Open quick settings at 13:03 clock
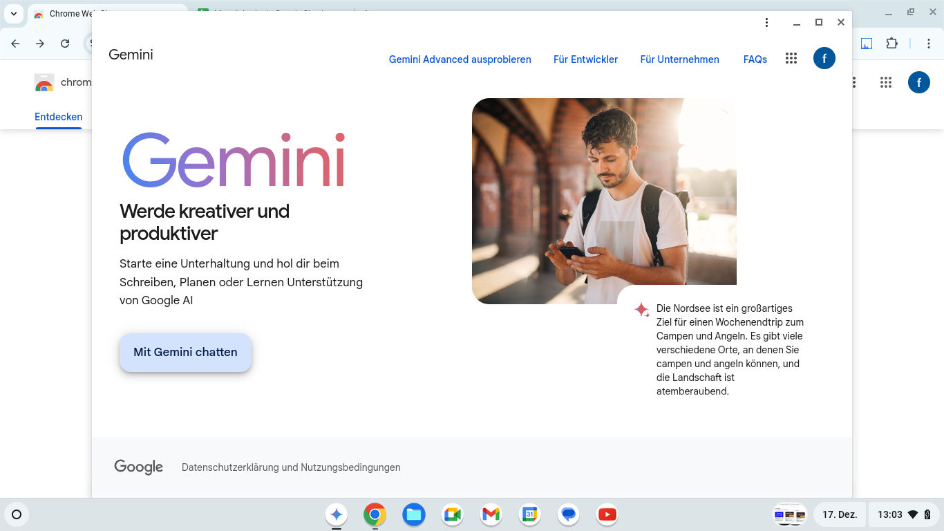Screen dimensions: 944x531 (x=904, y=514)
